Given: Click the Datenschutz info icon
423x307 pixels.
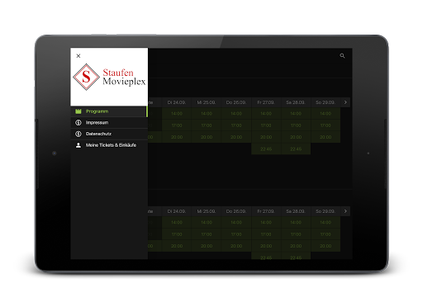Looking at the screenshot, I should coord(78,134).
